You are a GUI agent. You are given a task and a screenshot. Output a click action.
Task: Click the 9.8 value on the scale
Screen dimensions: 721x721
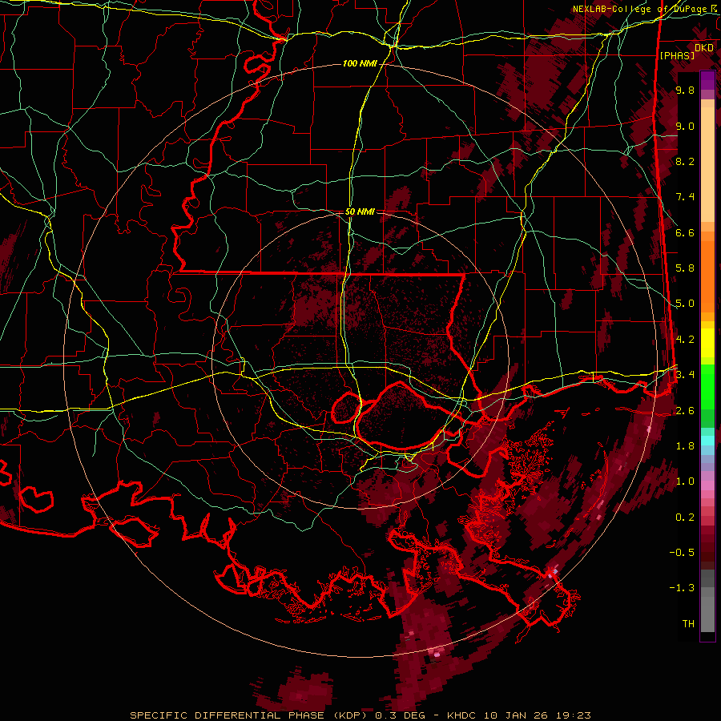(x=685, y=91)
